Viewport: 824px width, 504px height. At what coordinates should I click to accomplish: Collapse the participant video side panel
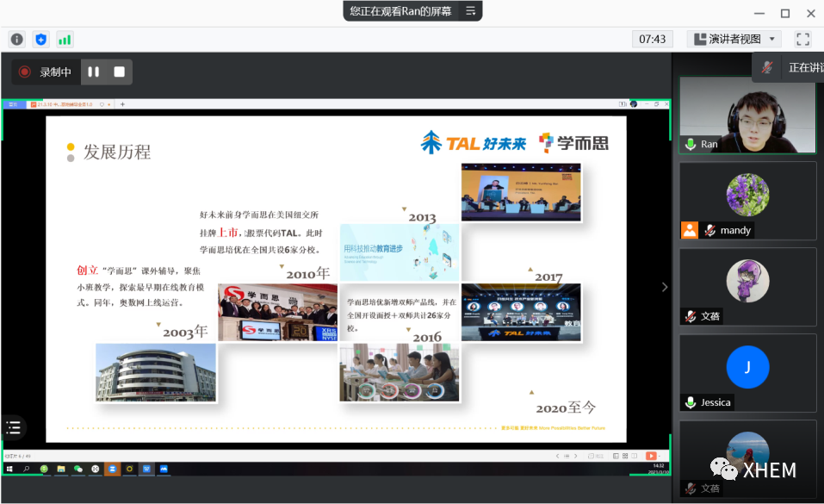click(664, 287)
